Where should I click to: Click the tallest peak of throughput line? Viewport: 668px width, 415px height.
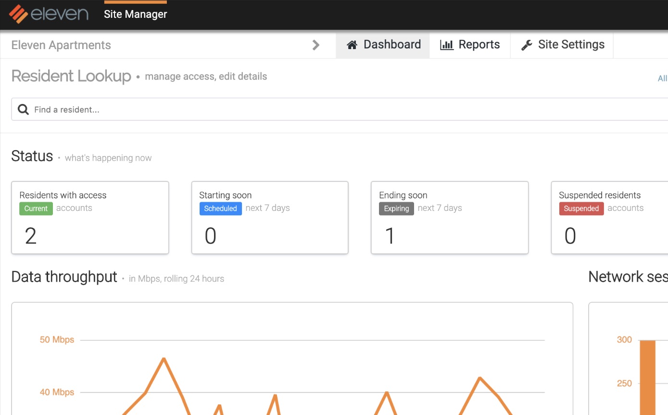(164, 359)
